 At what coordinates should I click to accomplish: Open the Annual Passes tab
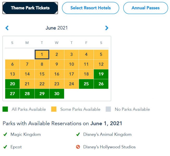(x=146, y=8)
